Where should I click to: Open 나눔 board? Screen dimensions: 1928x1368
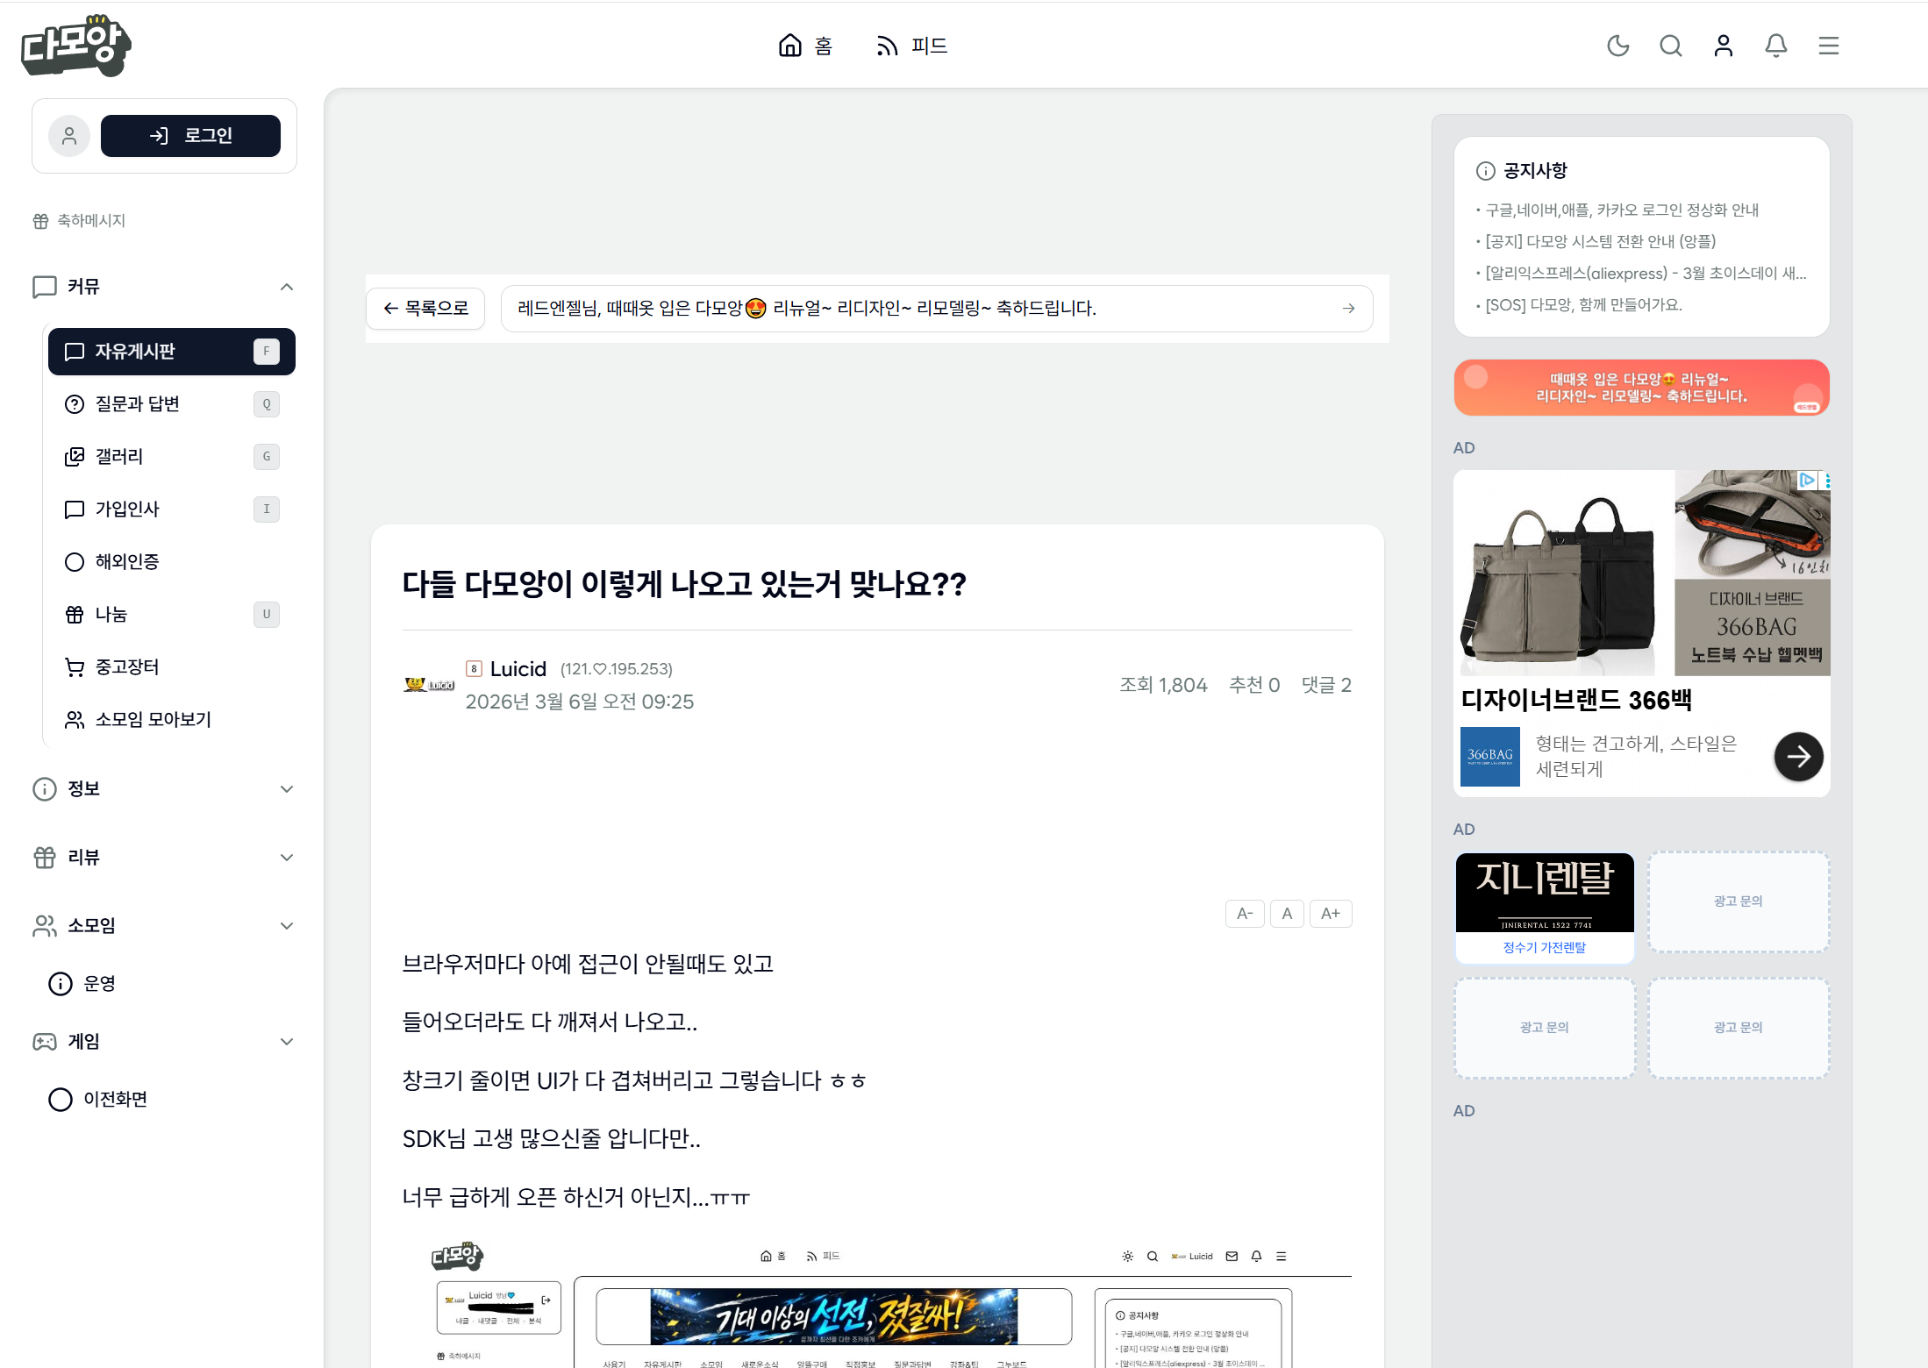pyautogui.click(x=171, y=615)
